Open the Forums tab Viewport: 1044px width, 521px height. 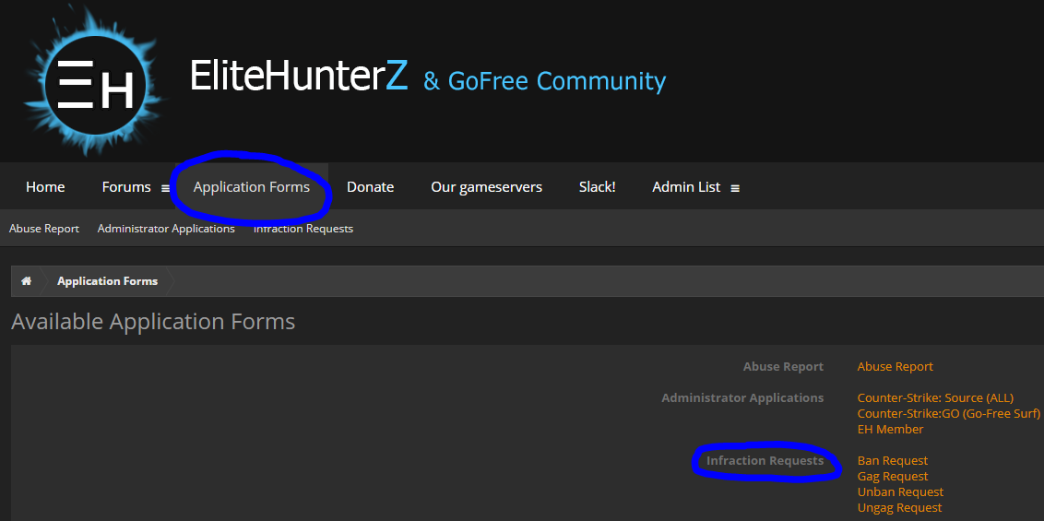(126, 187)
